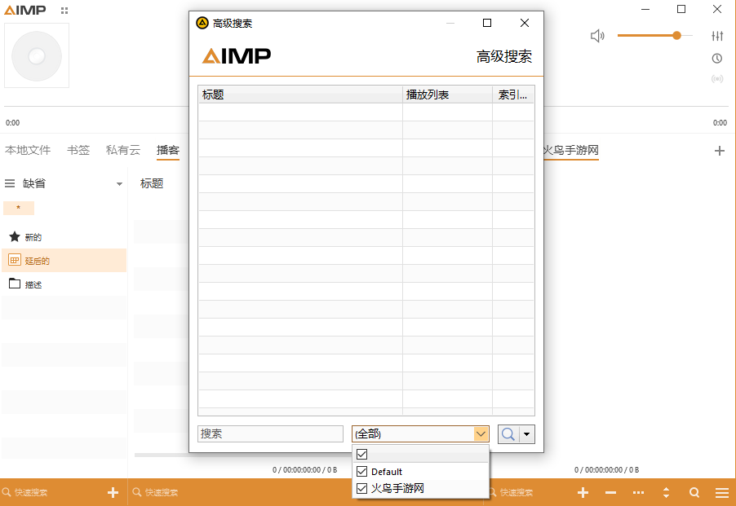The width and height of the screenshot is (736, 506).
Task: Select the 新的 star item
Action: pos(64,237)
